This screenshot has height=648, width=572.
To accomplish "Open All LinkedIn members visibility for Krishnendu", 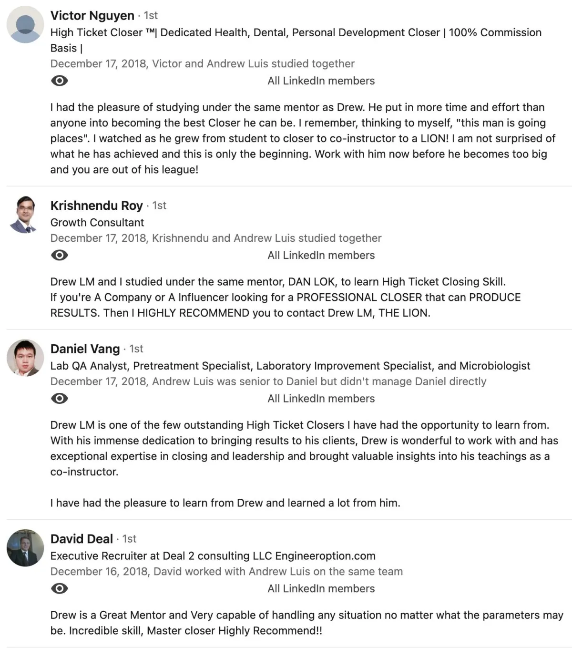I will pyautogui.click(x=321, y=256).
